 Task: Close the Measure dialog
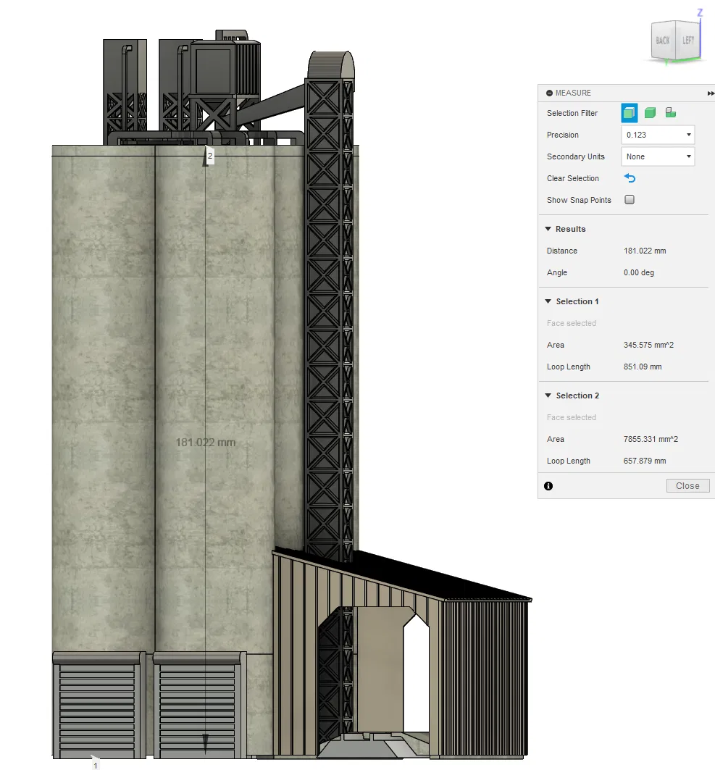(687, 485)
